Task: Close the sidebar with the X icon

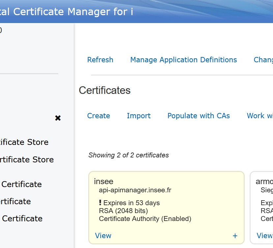Action: (x=58, y=118)
